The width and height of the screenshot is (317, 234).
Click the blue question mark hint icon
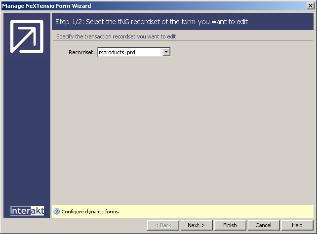tap(57, 212)
